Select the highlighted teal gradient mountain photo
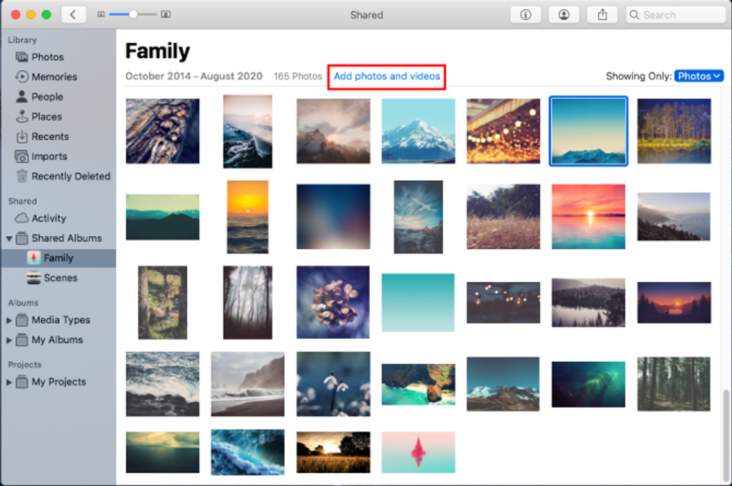 [588, 131]
